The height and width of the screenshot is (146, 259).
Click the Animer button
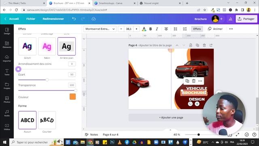(x=215, y=29)
